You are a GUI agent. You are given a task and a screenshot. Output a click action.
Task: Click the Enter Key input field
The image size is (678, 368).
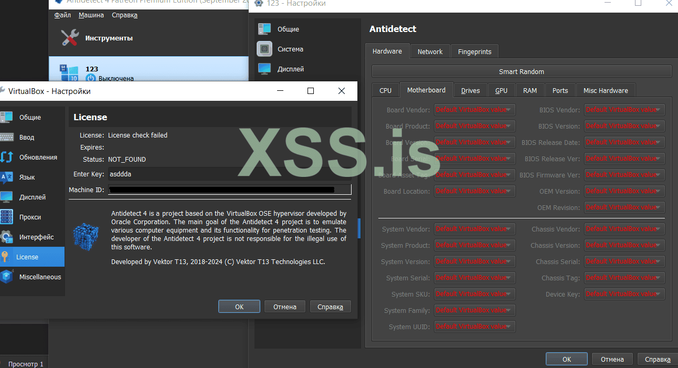tap(229, 174)
